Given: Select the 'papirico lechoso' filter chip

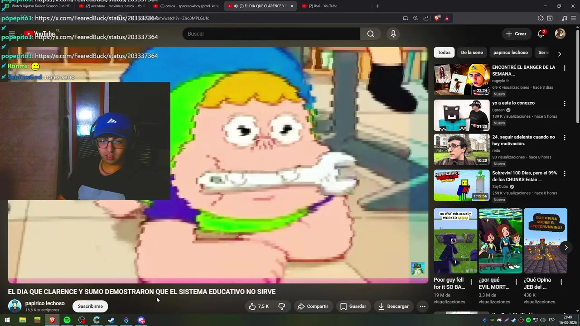Looking at the screenshot, I should (510, 53).
